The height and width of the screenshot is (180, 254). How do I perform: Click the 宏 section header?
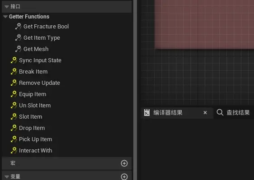click(x=66, y=163)
